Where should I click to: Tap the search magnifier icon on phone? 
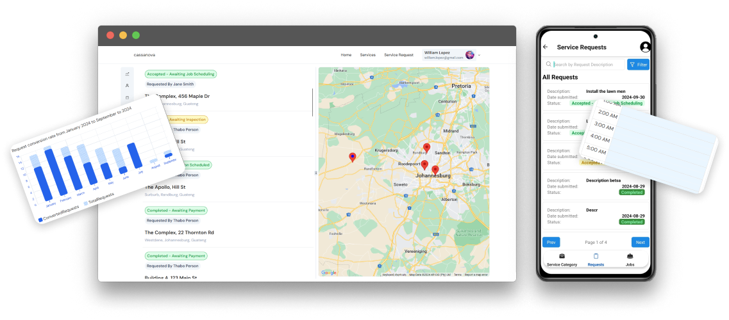click(549, 65)
